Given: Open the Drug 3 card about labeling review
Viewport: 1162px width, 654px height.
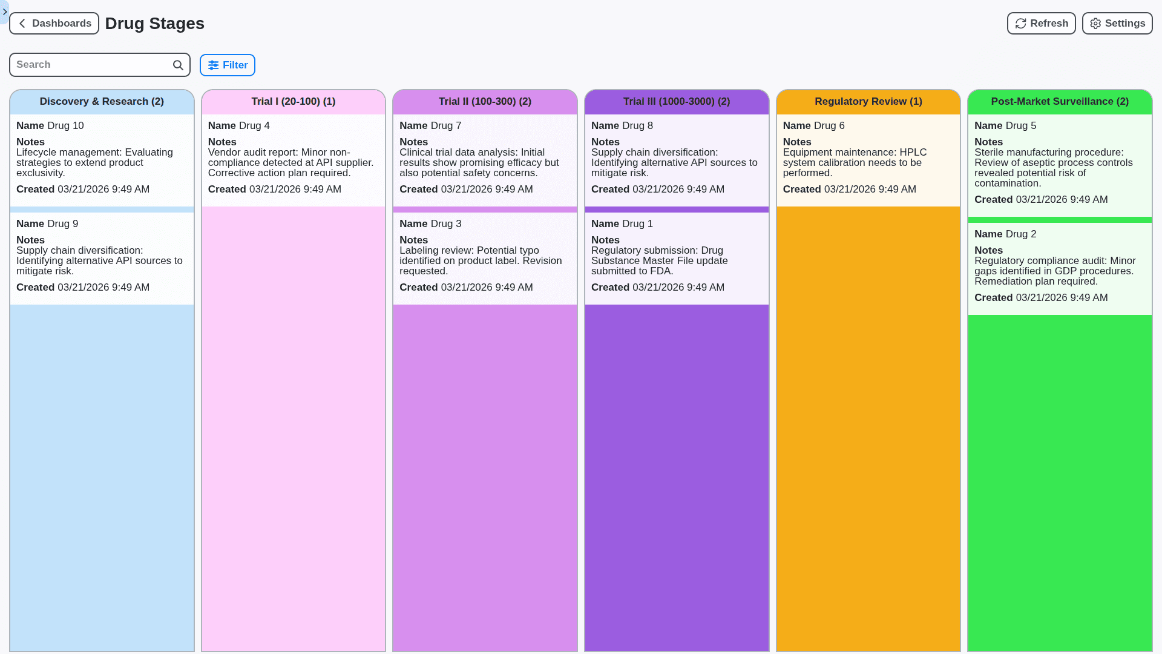Looking at the screenshot, I should click(485, 255).
